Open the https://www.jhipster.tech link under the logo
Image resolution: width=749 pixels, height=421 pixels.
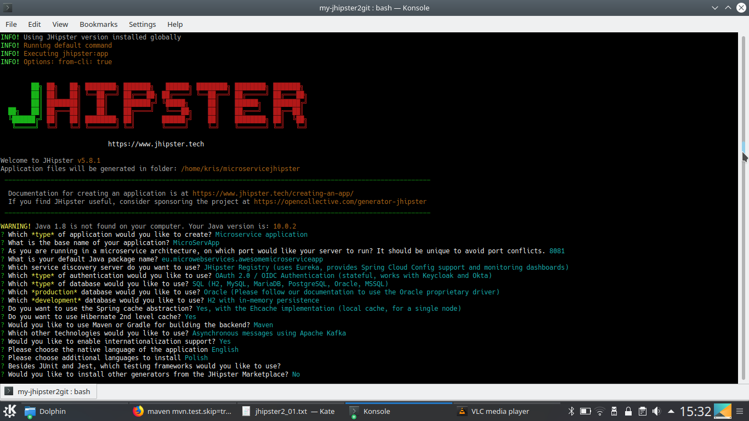(x=156, y=144)
